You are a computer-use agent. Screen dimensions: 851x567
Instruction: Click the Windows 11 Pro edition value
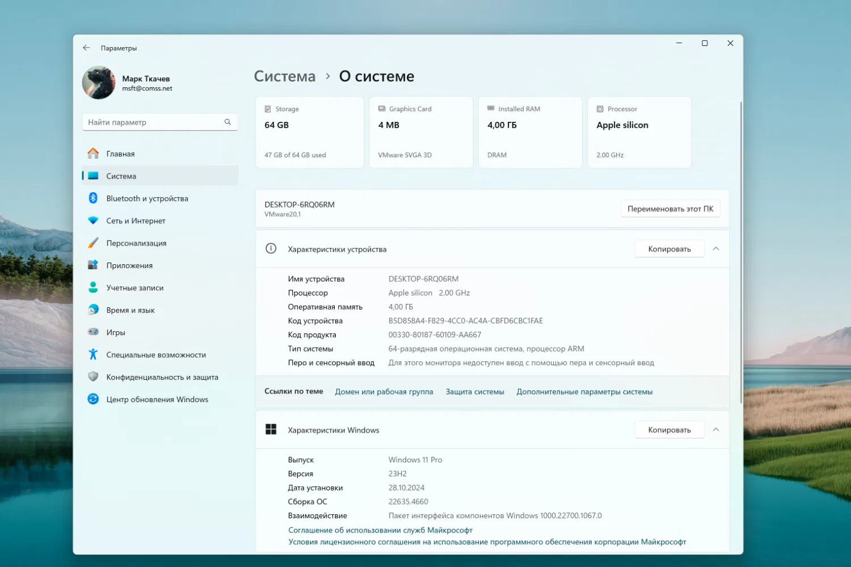[x=415, y=460]
